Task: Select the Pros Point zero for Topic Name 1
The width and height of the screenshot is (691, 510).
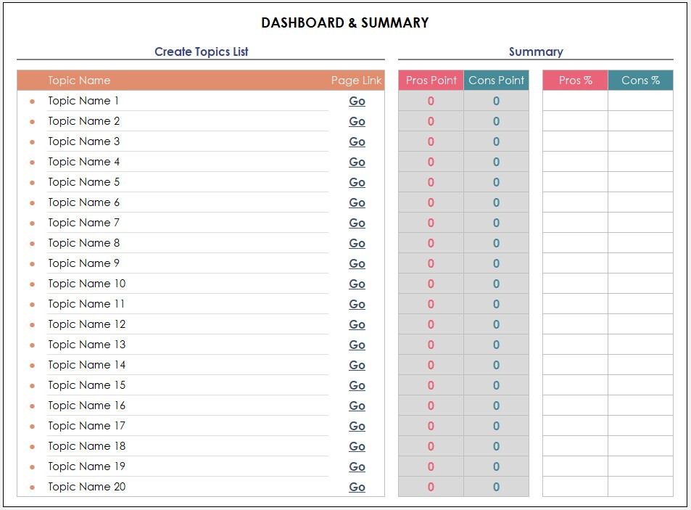Action: (430, 101)
